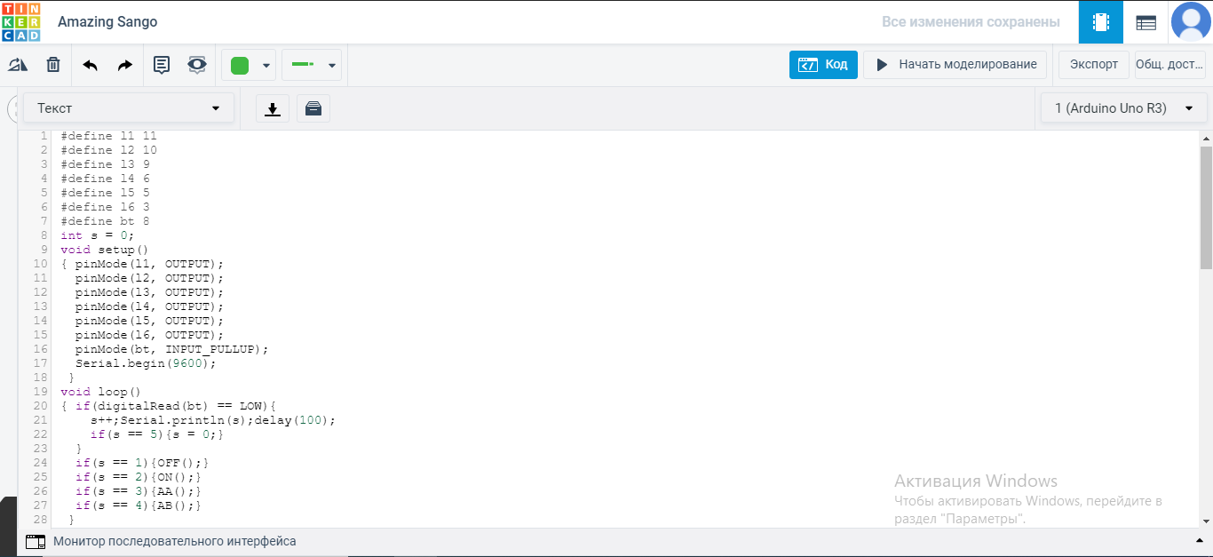The width and height of the screenshot is (1213, 557).
Task: Click the rotate/mirror tool icon
Action: point(18,65)
